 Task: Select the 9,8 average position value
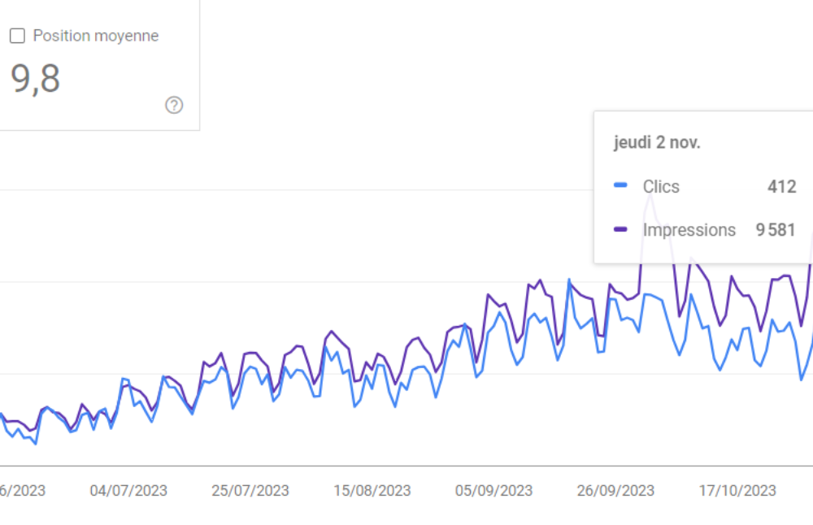click(36, 80)
